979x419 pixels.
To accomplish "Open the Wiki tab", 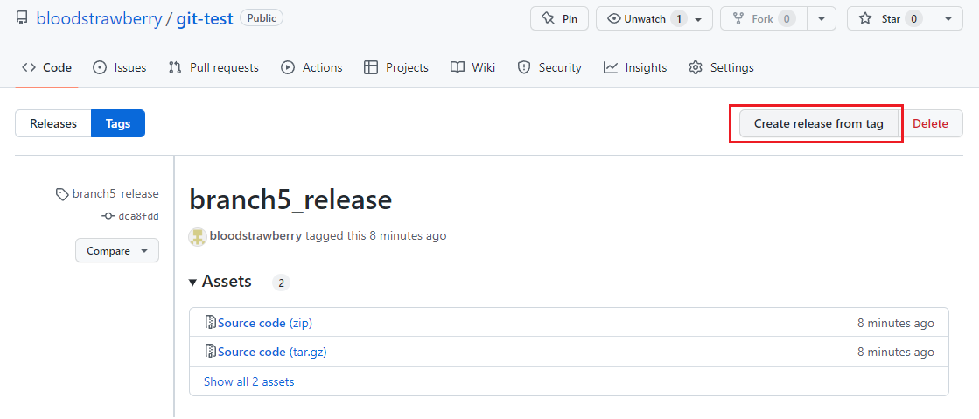I will 472,67.
